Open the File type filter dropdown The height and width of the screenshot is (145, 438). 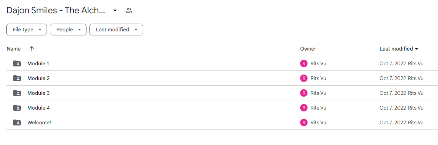pos(27,30)
